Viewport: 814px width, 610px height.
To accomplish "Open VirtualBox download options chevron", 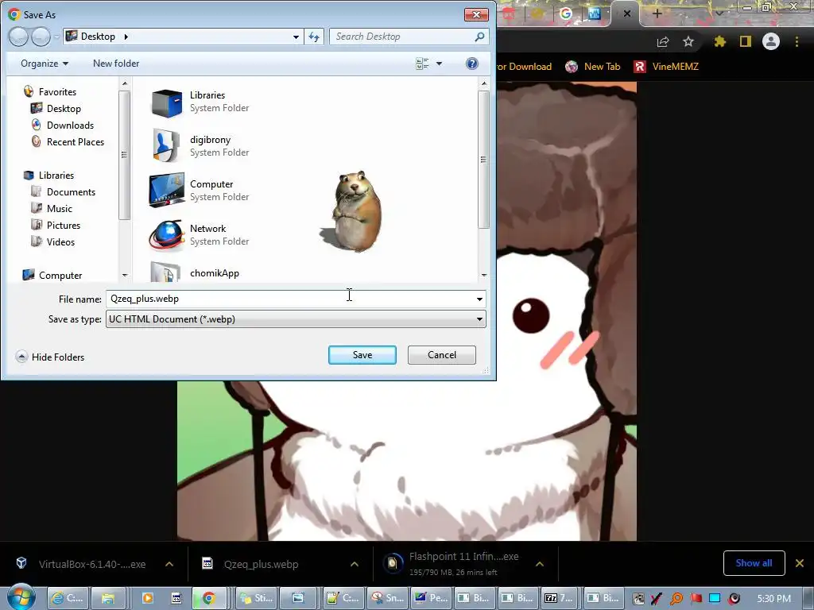I will 169,564.
